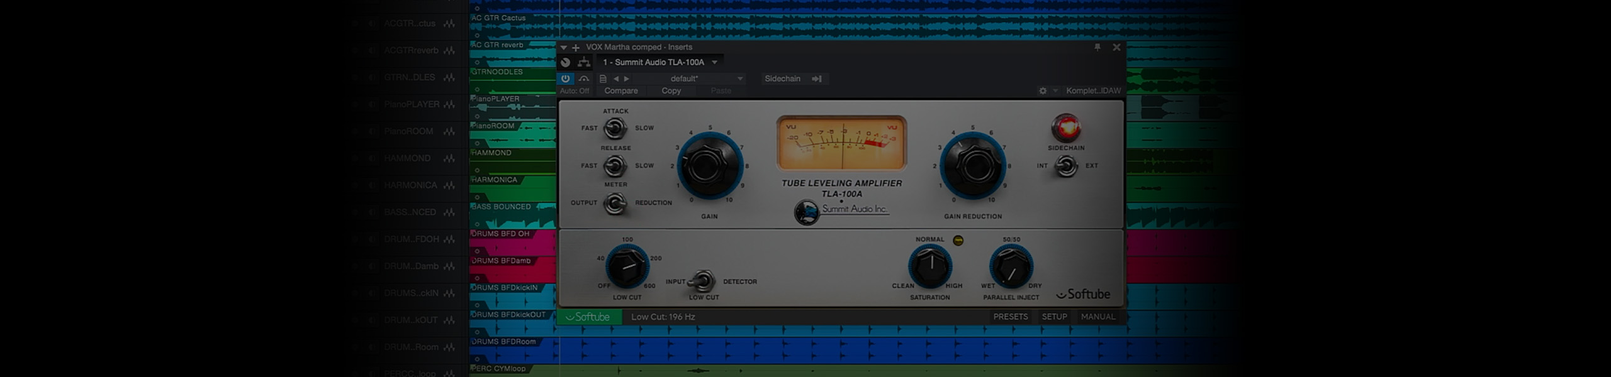
Task: Click the Compare button
Action: pyautogui.click(x=621, y=90)
